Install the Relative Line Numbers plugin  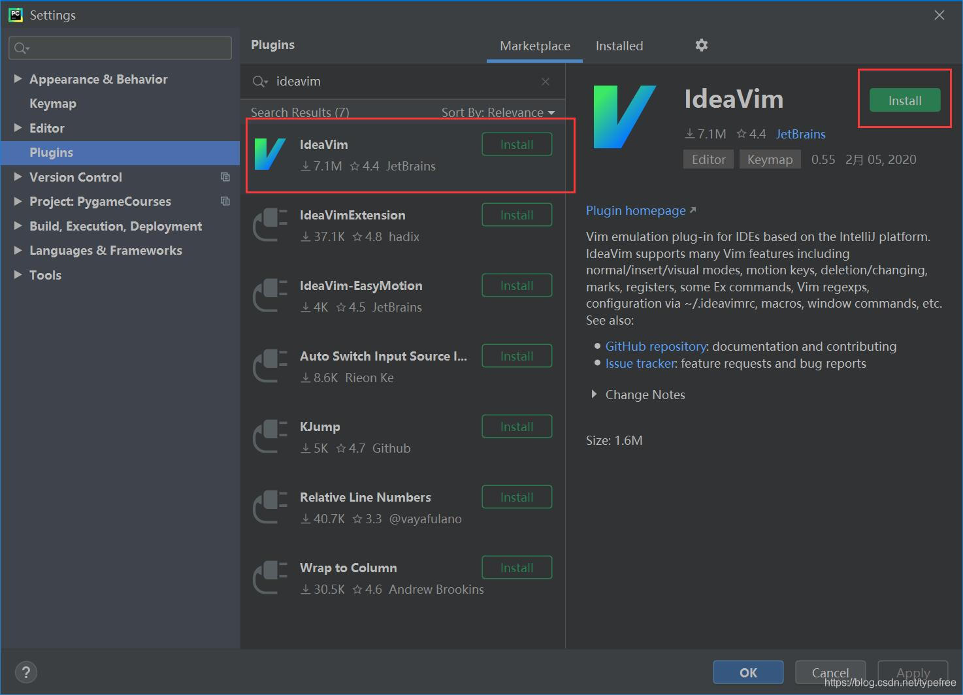point(517,497)
